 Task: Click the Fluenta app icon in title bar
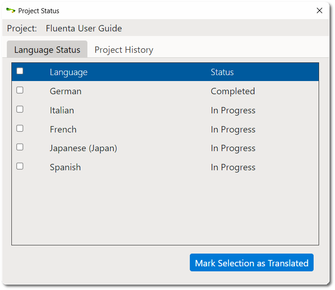click(10, 10)
